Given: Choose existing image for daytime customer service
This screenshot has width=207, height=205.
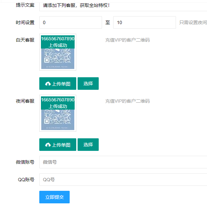Looking at the screenshot, I should coord(88,84).
